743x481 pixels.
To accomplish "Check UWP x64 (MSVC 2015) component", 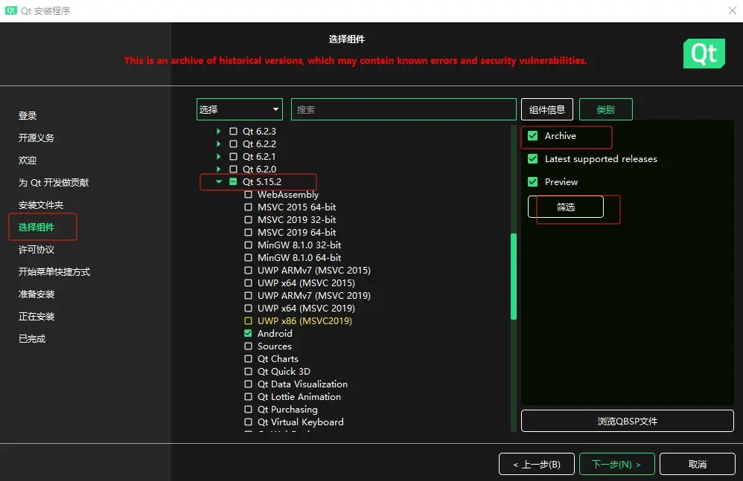I will pyautogui.click(x=248, y=283).
